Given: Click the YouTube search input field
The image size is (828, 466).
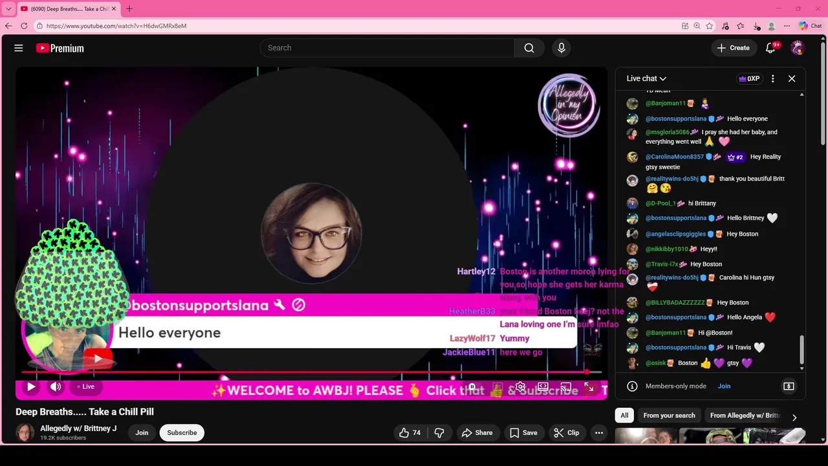Looking at the screenshot, I should click(387, 48).
